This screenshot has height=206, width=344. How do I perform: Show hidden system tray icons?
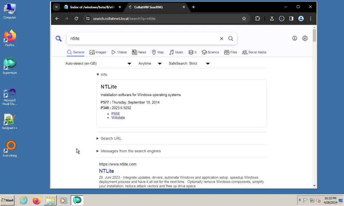pyautogui.click(x=300, y=200)
